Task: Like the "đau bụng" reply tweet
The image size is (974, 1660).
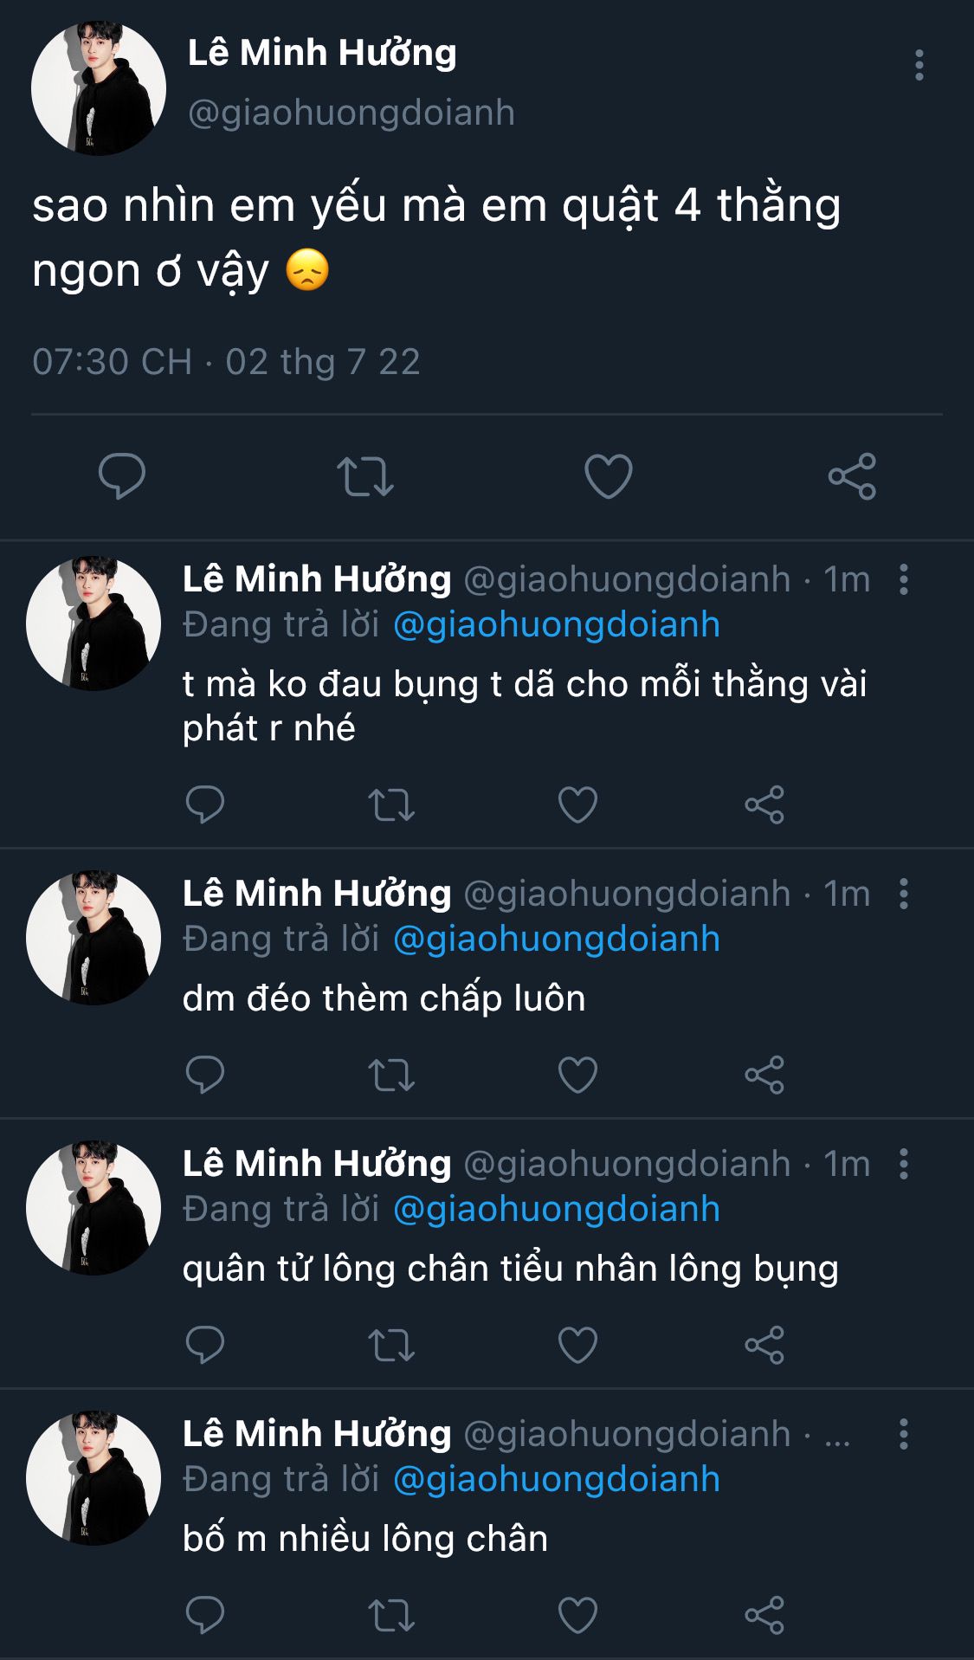Action: click(x=577, y=804)
